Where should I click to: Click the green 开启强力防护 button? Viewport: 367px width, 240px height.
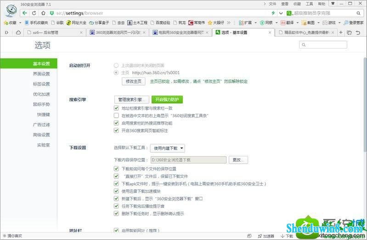coord(167,99)
